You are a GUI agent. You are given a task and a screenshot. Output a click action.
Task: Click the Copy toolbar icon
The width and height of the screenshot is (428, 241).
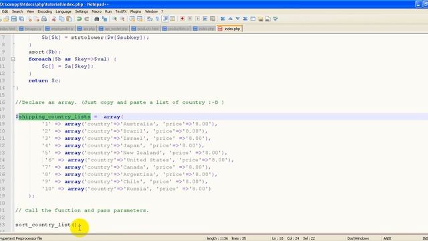tap(62, 19)
